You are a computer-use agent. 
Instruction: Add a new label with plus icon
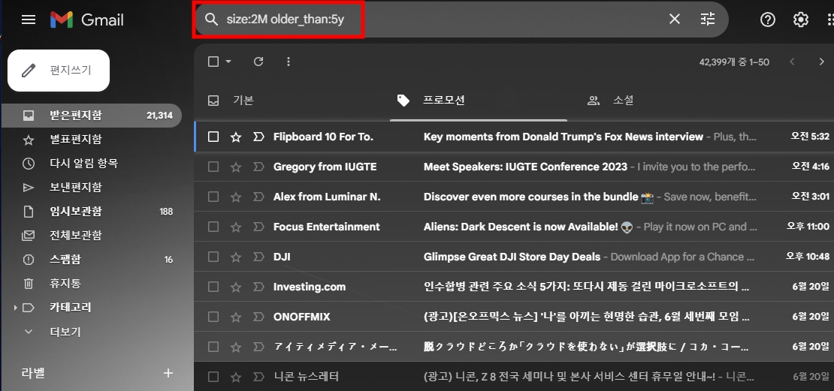coord(168,373)
